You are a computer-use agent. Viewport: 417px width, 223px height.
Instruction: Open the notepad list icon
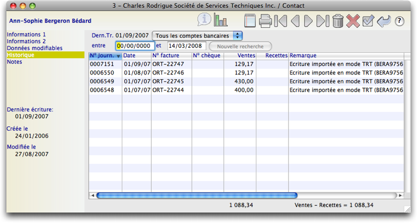pos(250,20)
